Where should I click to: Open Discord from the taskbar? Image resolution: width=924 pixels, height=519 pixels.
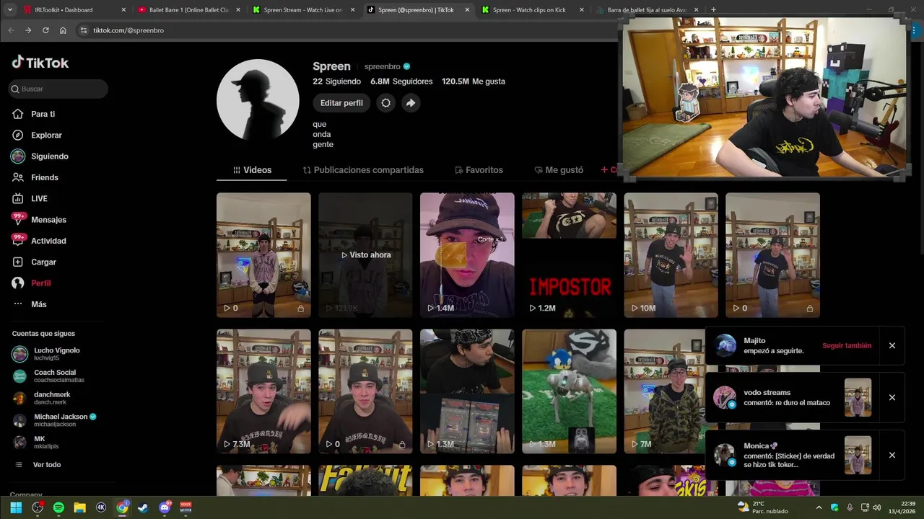(165, 507)
